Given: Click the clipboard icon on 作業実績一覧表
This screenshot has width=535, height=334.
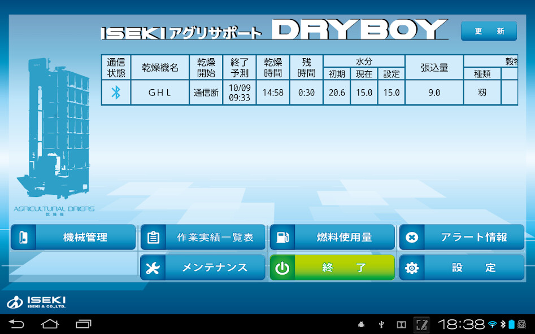Looking at the screenshot, I should tap(153, 237).
